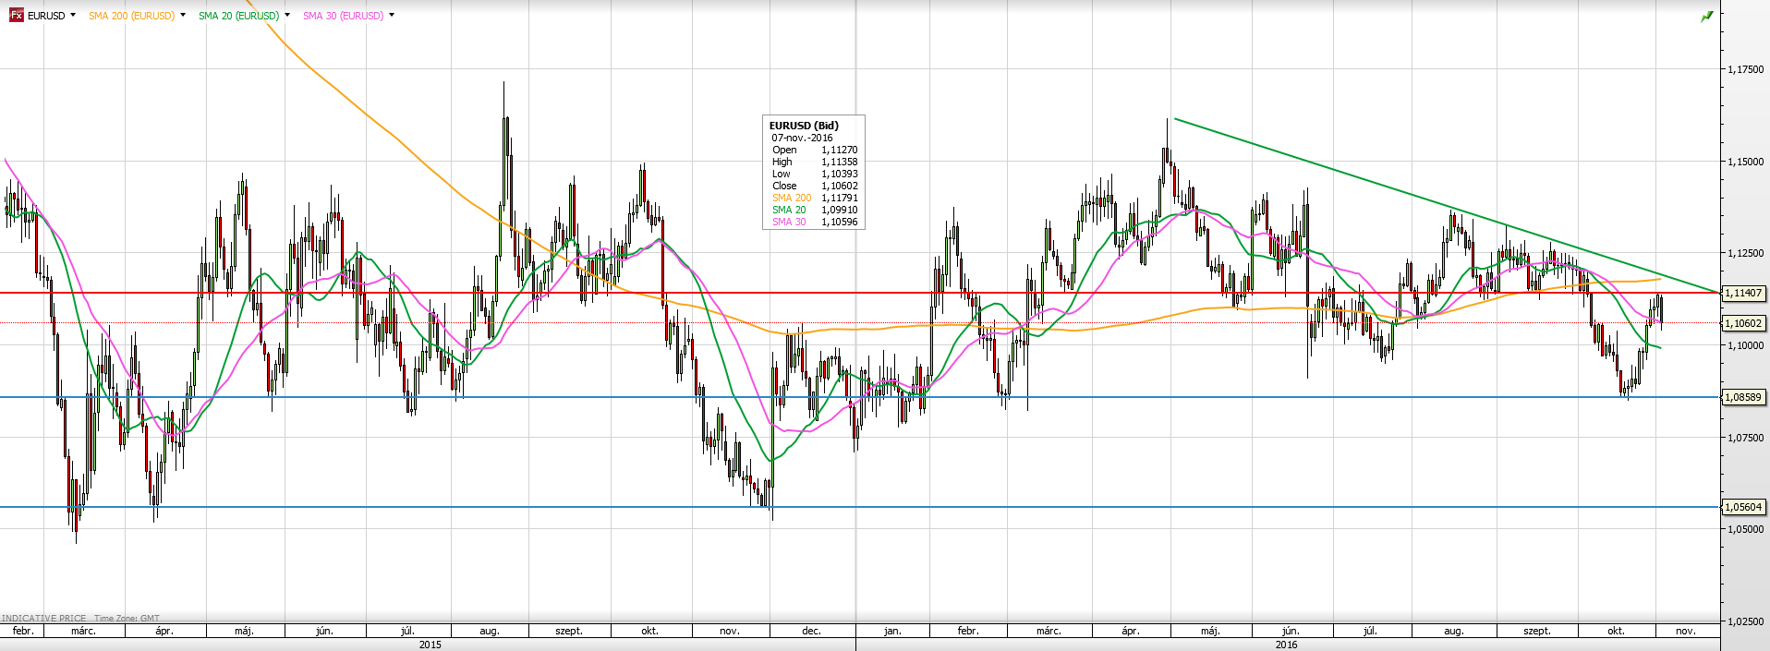Click the 2015 year label
Screen dimensions: 1770x651
(x=430, y=645)
